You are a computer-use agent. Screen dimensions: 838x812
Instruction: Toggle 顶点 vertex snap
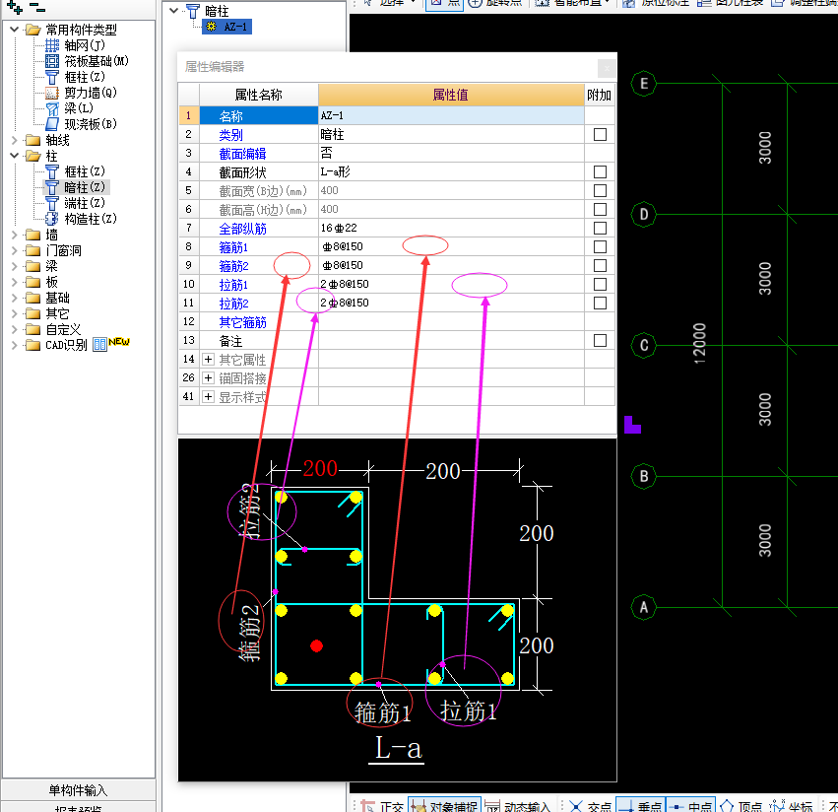[741, 806]
